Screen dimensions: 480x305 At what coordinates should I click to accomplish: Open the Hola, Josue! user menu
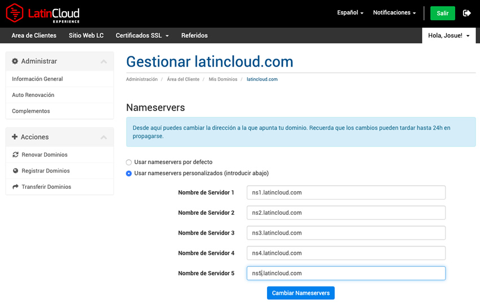(449, 36)
